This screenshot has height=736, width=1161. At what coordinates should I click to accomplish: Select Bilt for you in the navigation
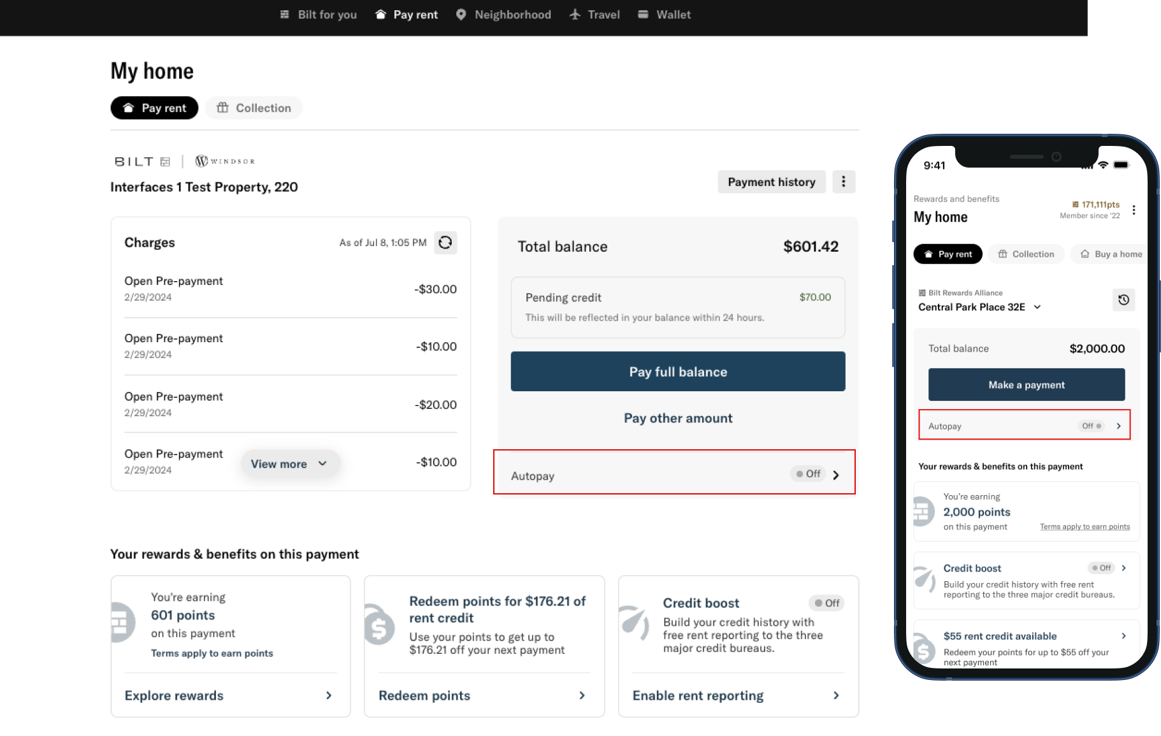[x=317, y=14]
